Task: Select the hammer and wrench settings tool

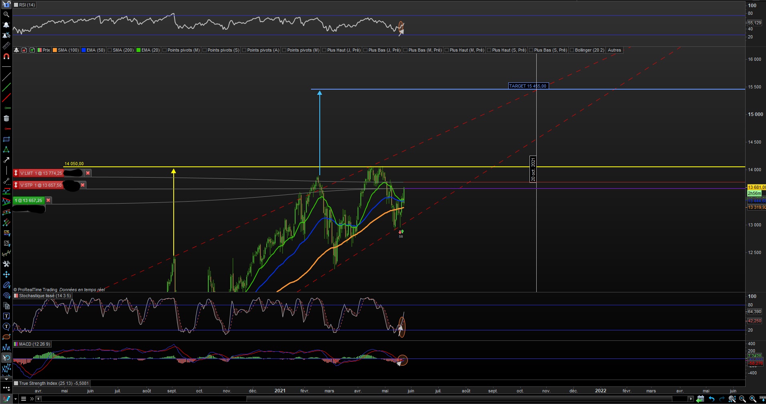Action: pos(6,264)
